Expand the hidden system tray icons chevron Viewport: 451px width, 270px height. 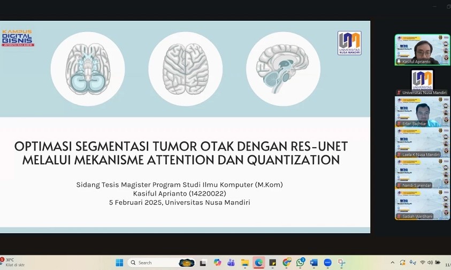point(393,263)
